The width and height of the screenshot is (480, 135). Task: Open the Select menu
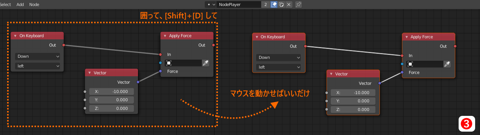5,4
